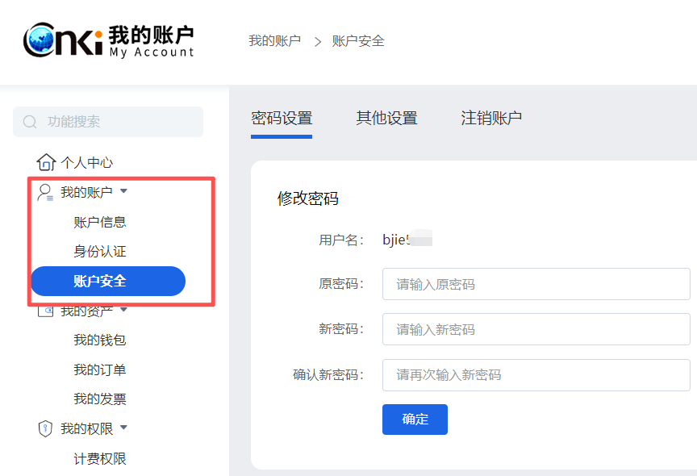Collapse the 我的账户 section arrow
Image resolution: width=697 pixels, height=476 pixels.
123,192
